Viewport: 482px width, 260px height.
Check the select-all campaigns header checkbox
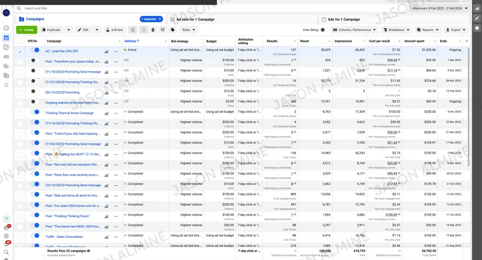[20, 41]
